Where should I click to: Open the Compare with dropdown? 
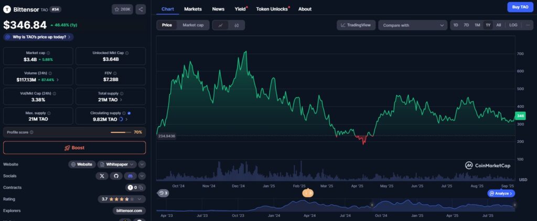tap(413, 25)
